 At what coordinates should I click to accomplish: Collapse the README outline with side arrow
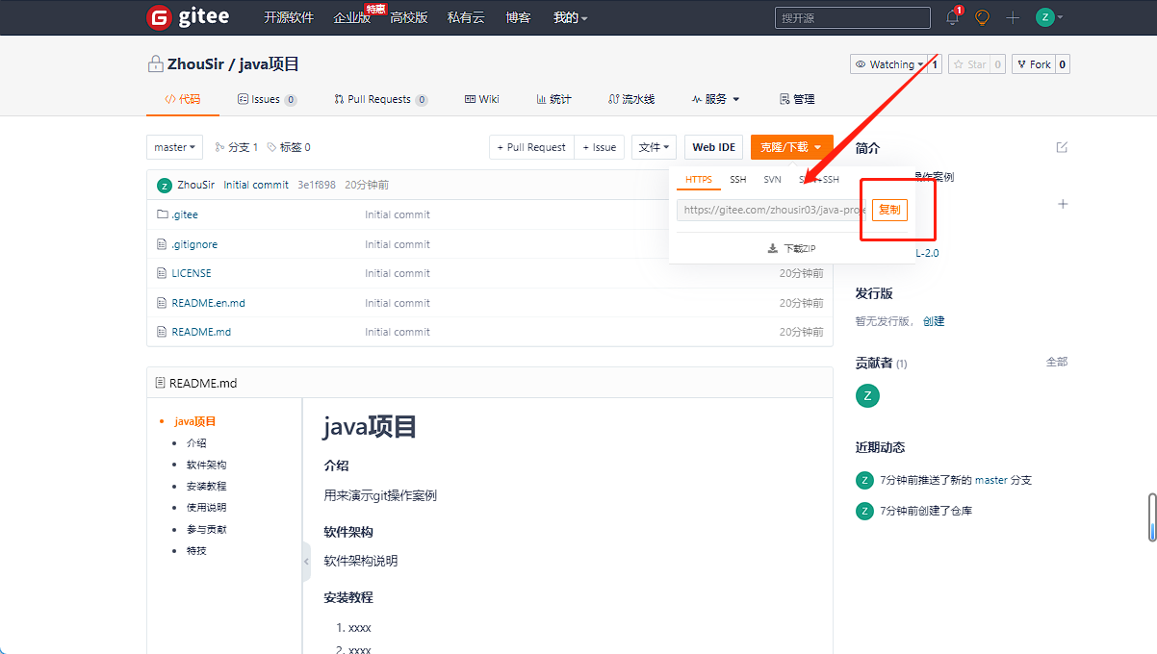(306, 561)
